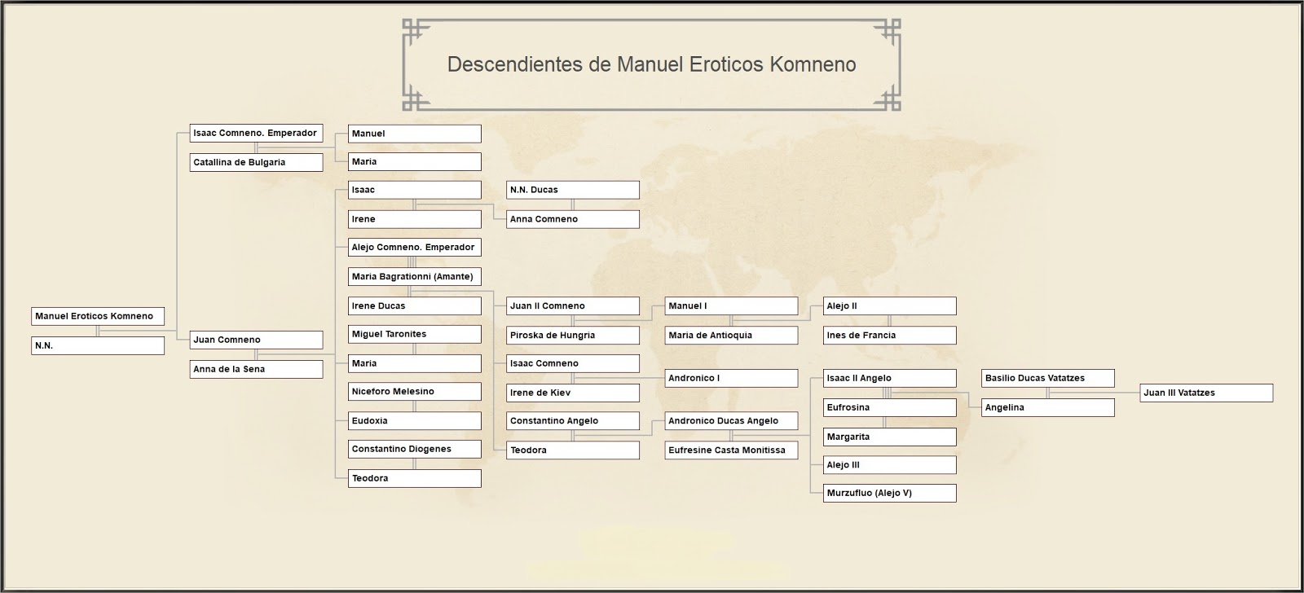This screenshot has width=1304, height=593.
Task: Click the Maria box below Manuel
Action: pos(415,161)
